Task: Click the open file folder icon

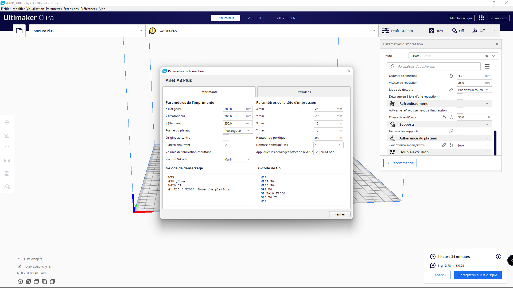Action: click(x=19, y=31)
